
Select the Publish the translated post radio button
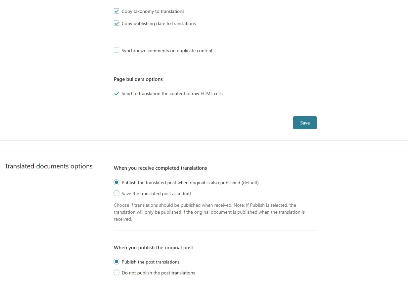coord(116,183)
